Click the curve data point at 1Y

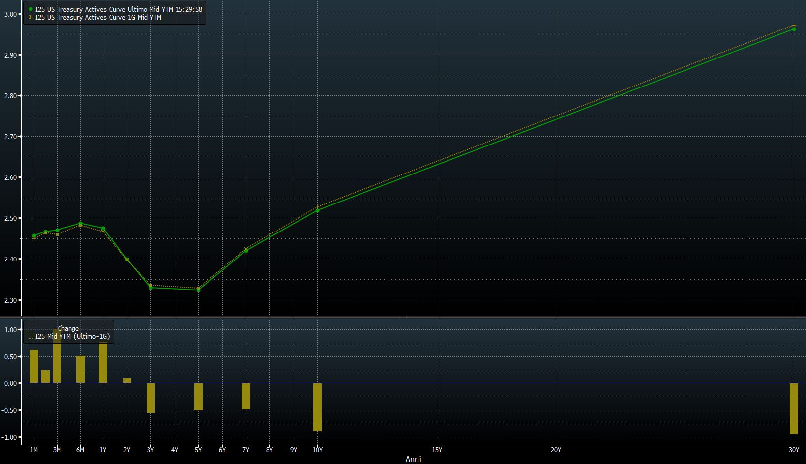point(103,229)
